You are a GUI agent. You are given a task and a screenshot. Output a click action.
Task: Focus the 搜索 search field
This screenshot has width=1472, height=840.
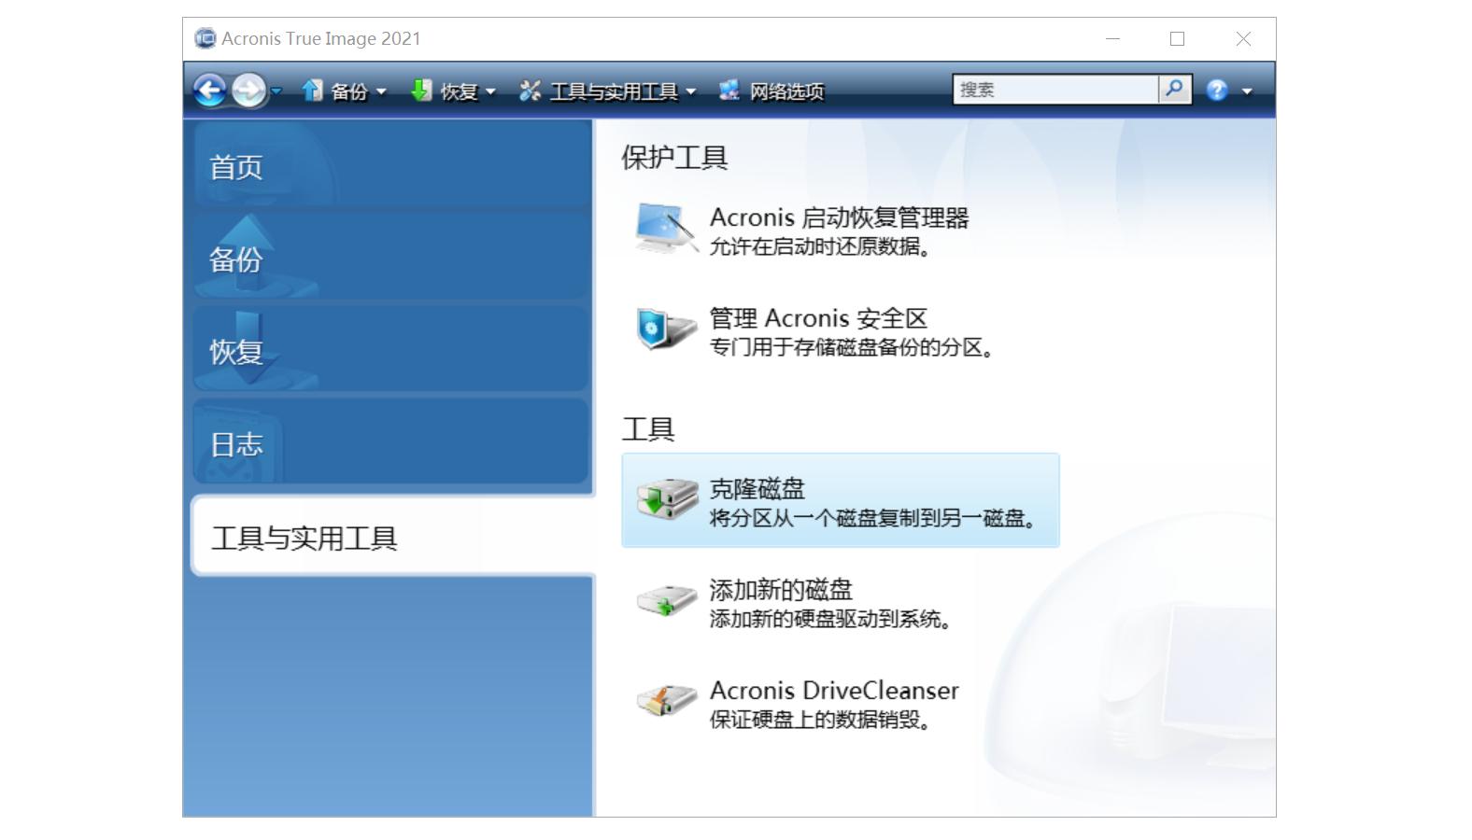pyautogui.click(x=1054, y=90)
